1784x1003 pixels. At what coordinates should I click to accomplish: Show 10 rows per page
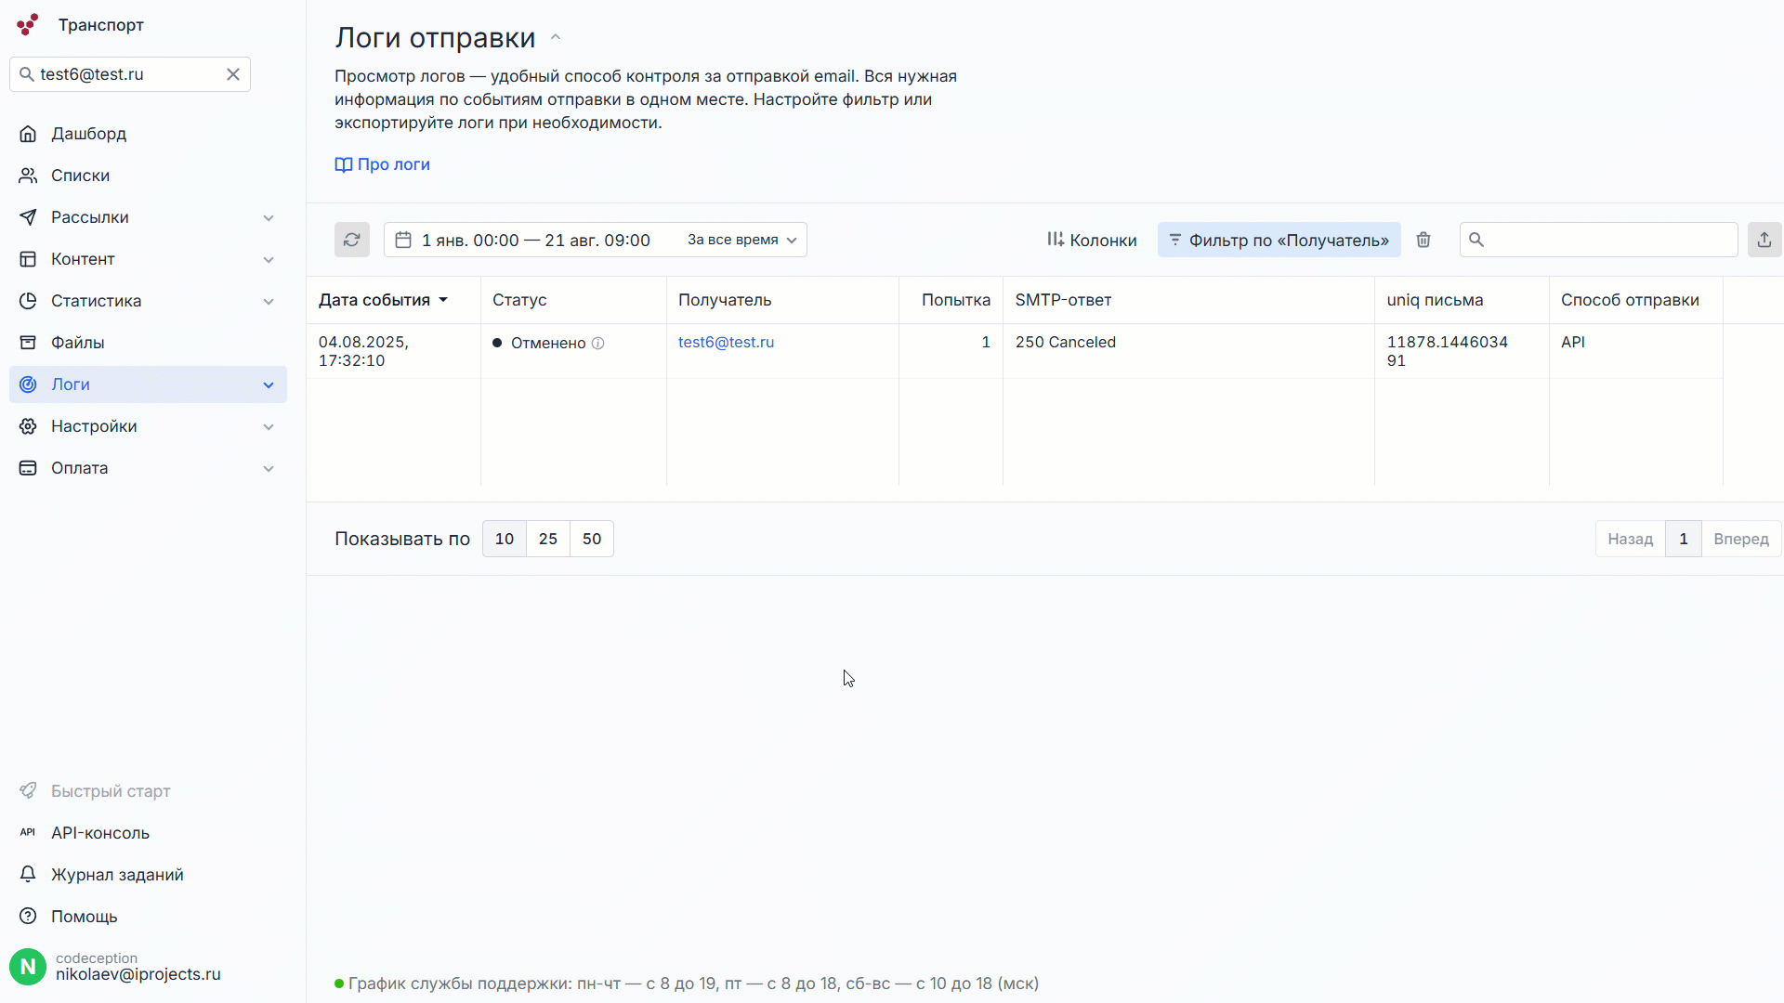505,539
